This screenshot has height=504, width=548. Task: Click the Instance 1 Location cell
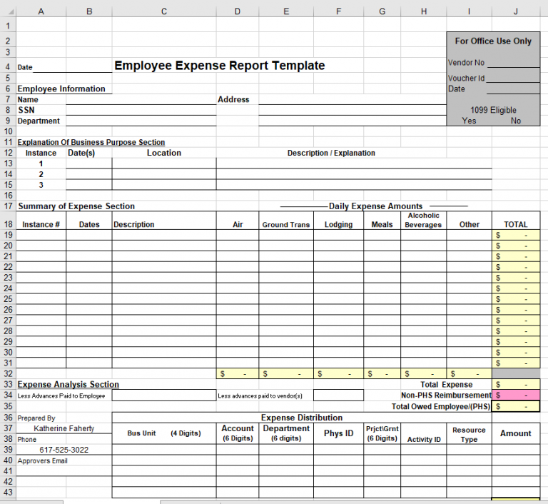click(x=164, y=163)
